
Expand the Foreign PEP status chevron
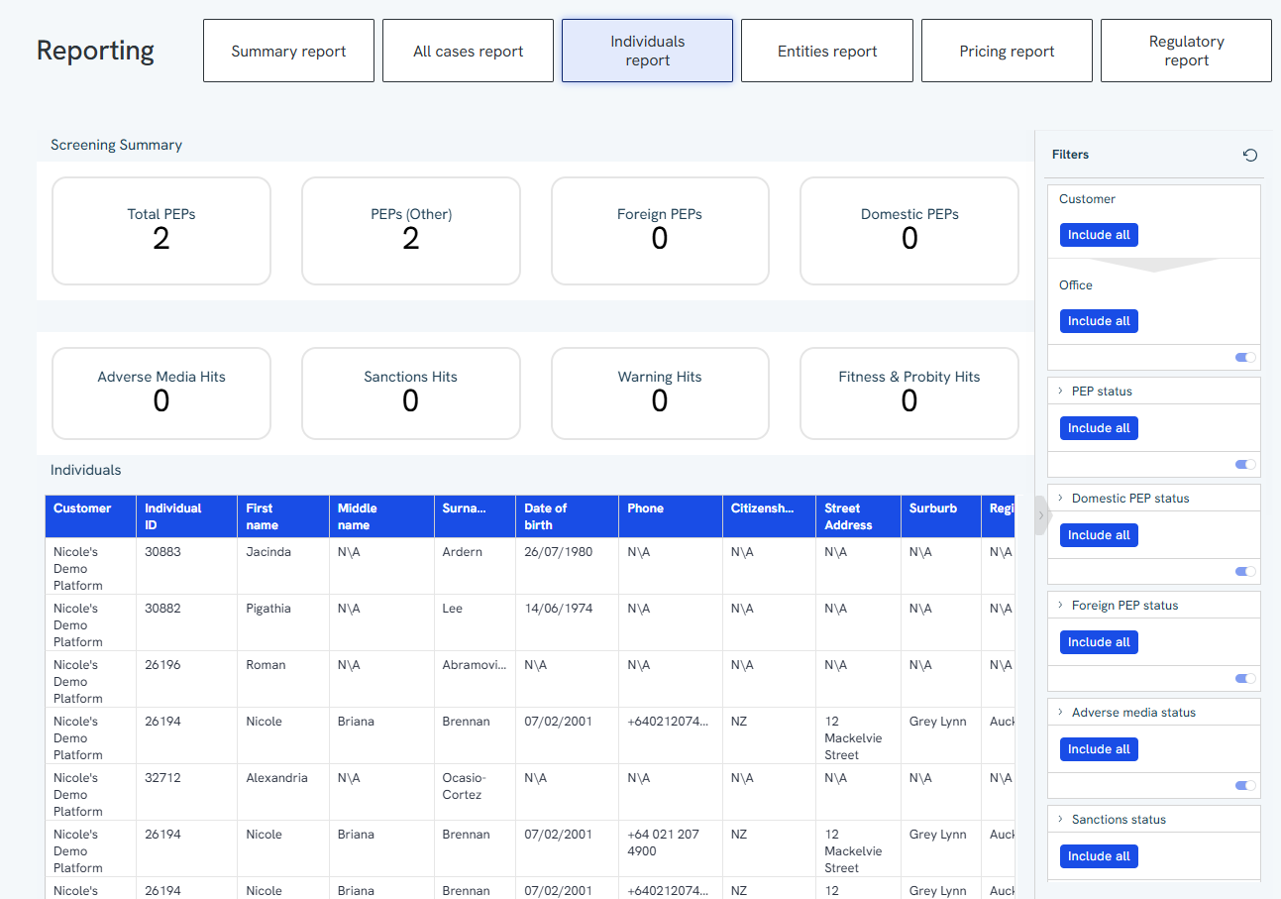(1061, 606)
